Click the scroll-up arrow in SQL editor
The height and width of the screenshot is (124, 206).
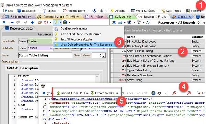click(x=97, y=76)
